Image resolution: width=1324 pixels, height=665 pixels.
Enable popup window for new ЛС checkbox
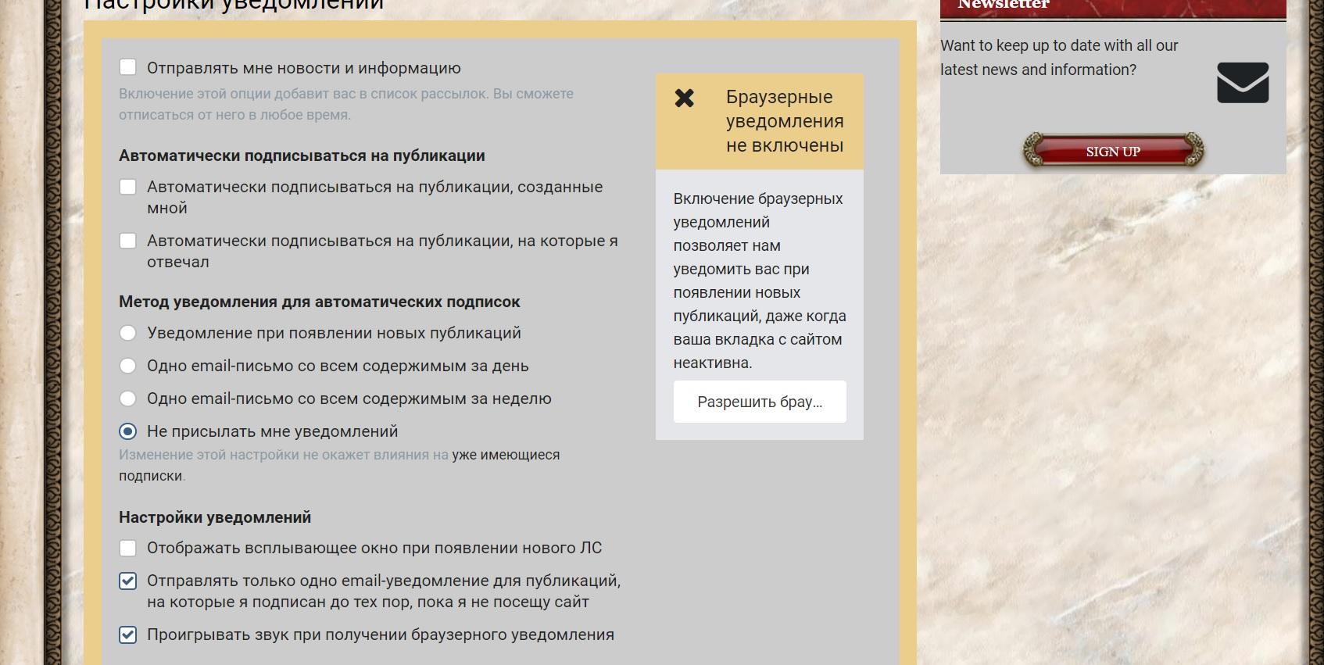[x=128, y=549]
